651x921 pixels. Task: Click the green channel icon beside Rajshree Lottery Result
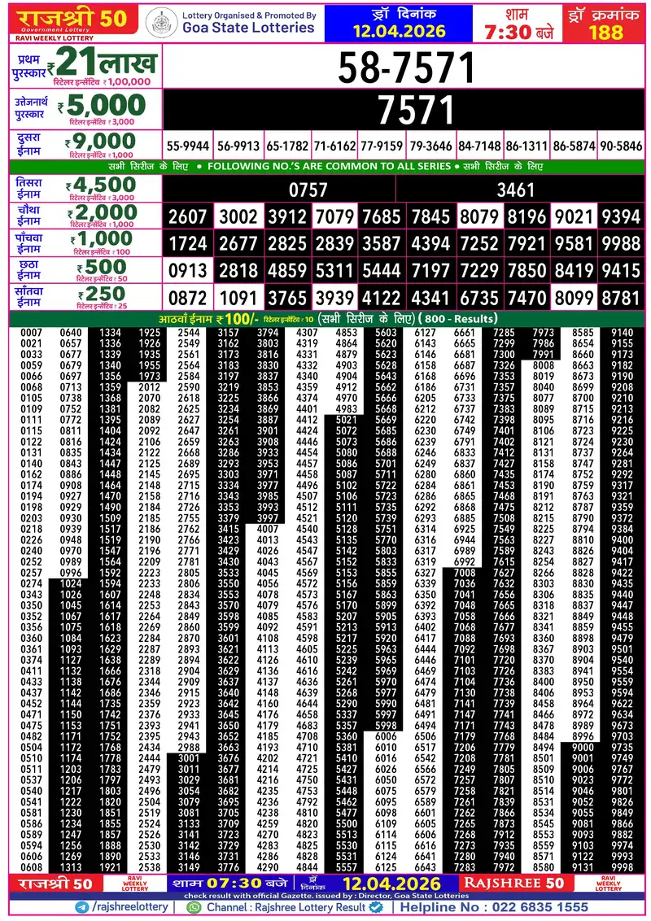192,906
